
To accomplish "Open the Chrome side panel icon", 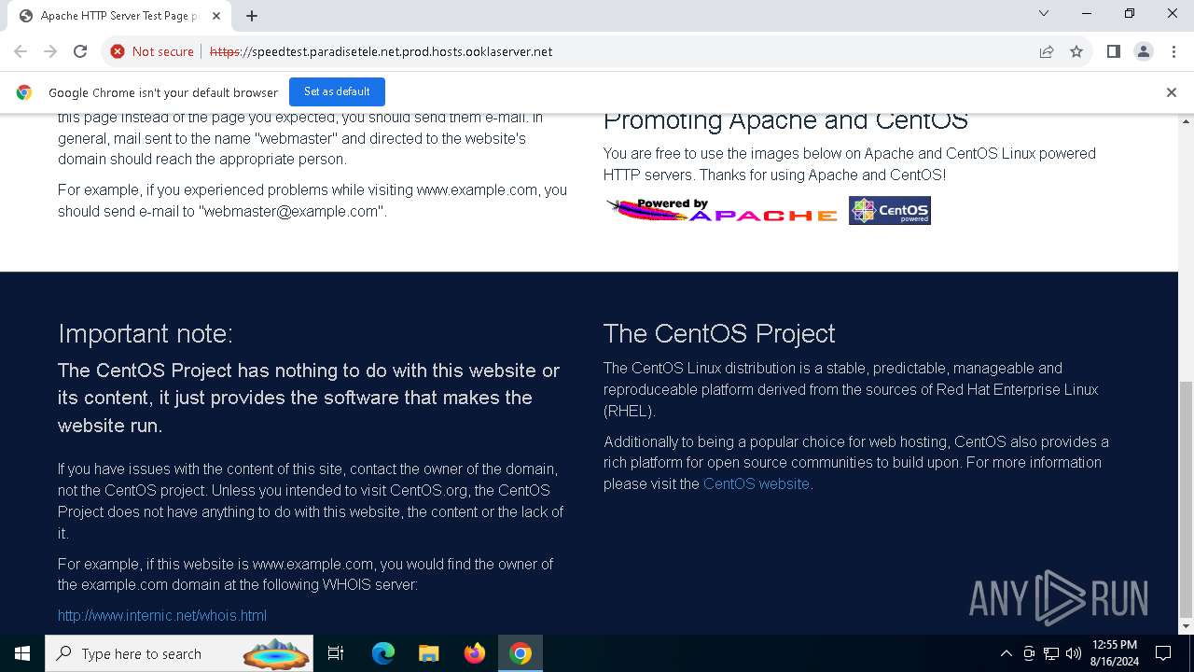I will (1113, 51).
